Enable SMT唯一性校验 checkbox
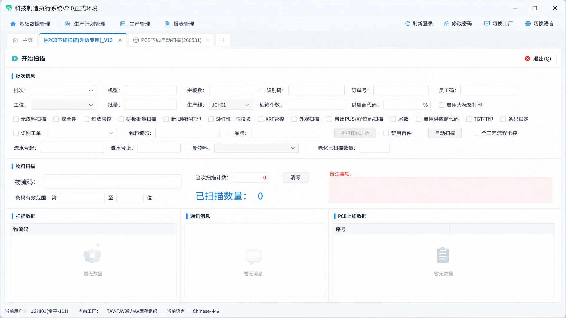566x318 pixels. [x=211, y=119]
